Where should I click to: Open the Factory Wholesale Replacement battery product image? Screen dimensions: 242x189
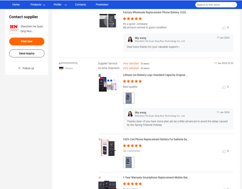pyautogui.click(x=108, y=21)
